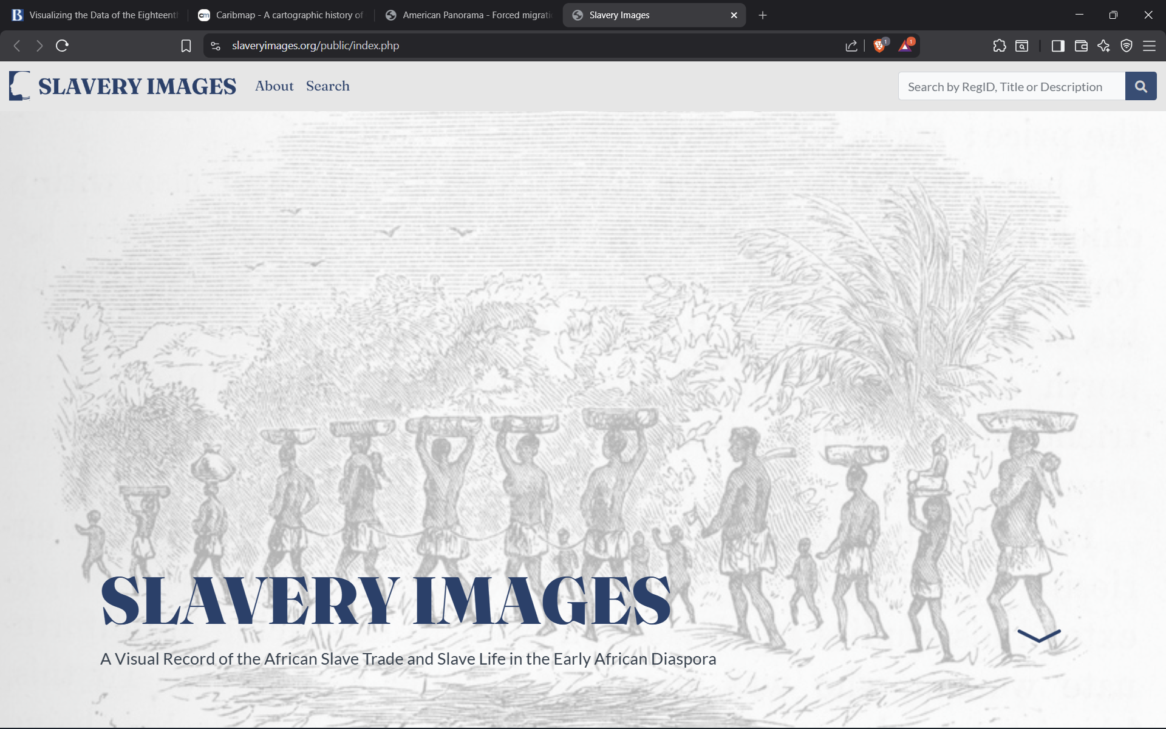1166x729 pixels.
Task: Click the magnifier search submit button
Action: 1140,86
